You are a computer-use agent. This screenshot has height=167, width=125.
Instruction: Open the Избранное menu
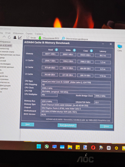coord(18,33)
